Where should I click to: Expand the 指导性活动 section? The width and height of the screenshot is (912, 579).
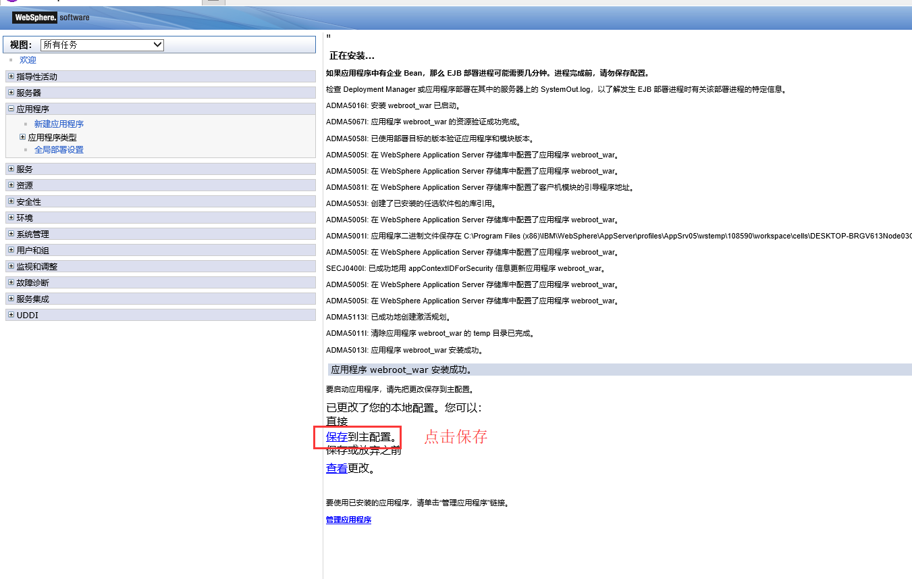(x=11, y=76)
